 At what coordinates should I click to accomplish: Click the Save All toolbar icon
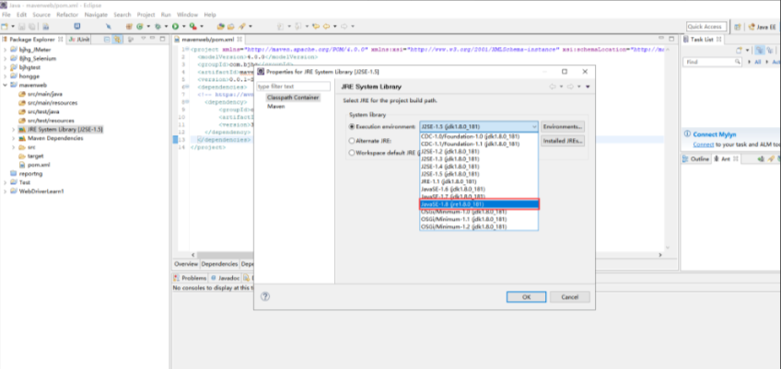[32, 27]
